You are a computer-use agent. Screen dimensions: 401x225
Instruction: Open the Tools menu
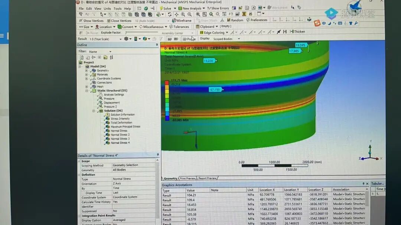click(x=117, y=9)
